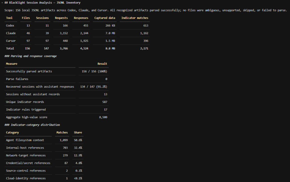
Task: Click the aggregate score value '8,500'
Action: 103,117
